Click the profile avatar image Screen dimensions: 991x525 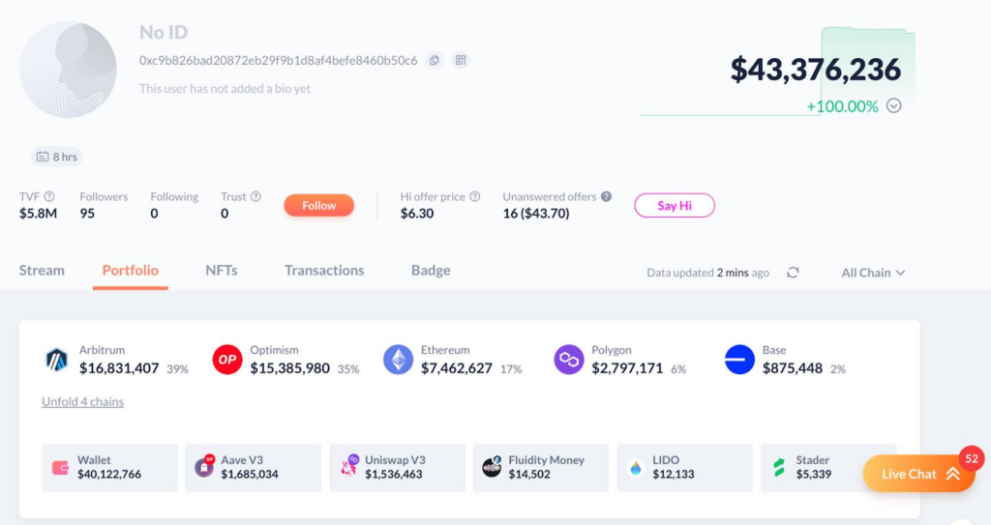coord(68,70)
